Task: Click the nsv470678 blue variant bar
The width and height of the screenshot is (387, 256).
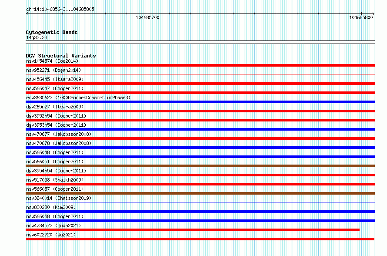Action: [x=200, y=148]
